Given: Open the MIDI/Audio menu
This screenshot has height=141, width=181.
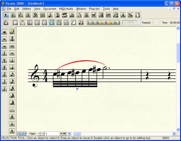Looking at the screenshot, I should pos(66,9).
